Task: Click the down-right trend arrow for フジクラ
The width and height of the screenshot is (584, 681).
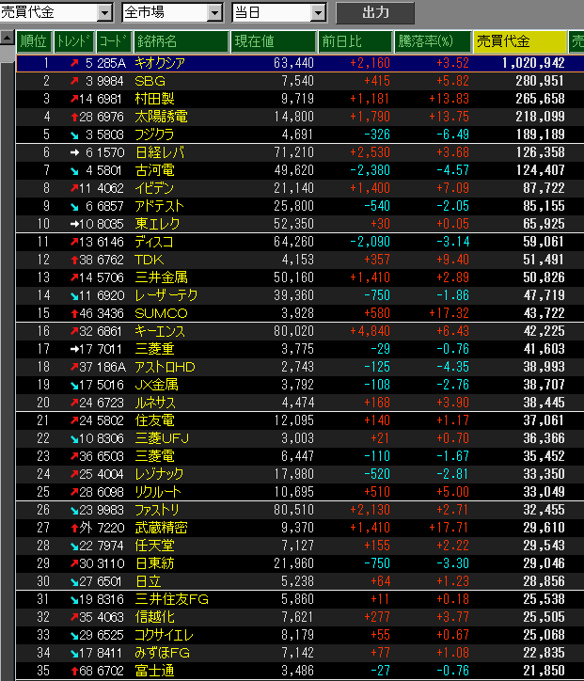Action: point(74,135)
